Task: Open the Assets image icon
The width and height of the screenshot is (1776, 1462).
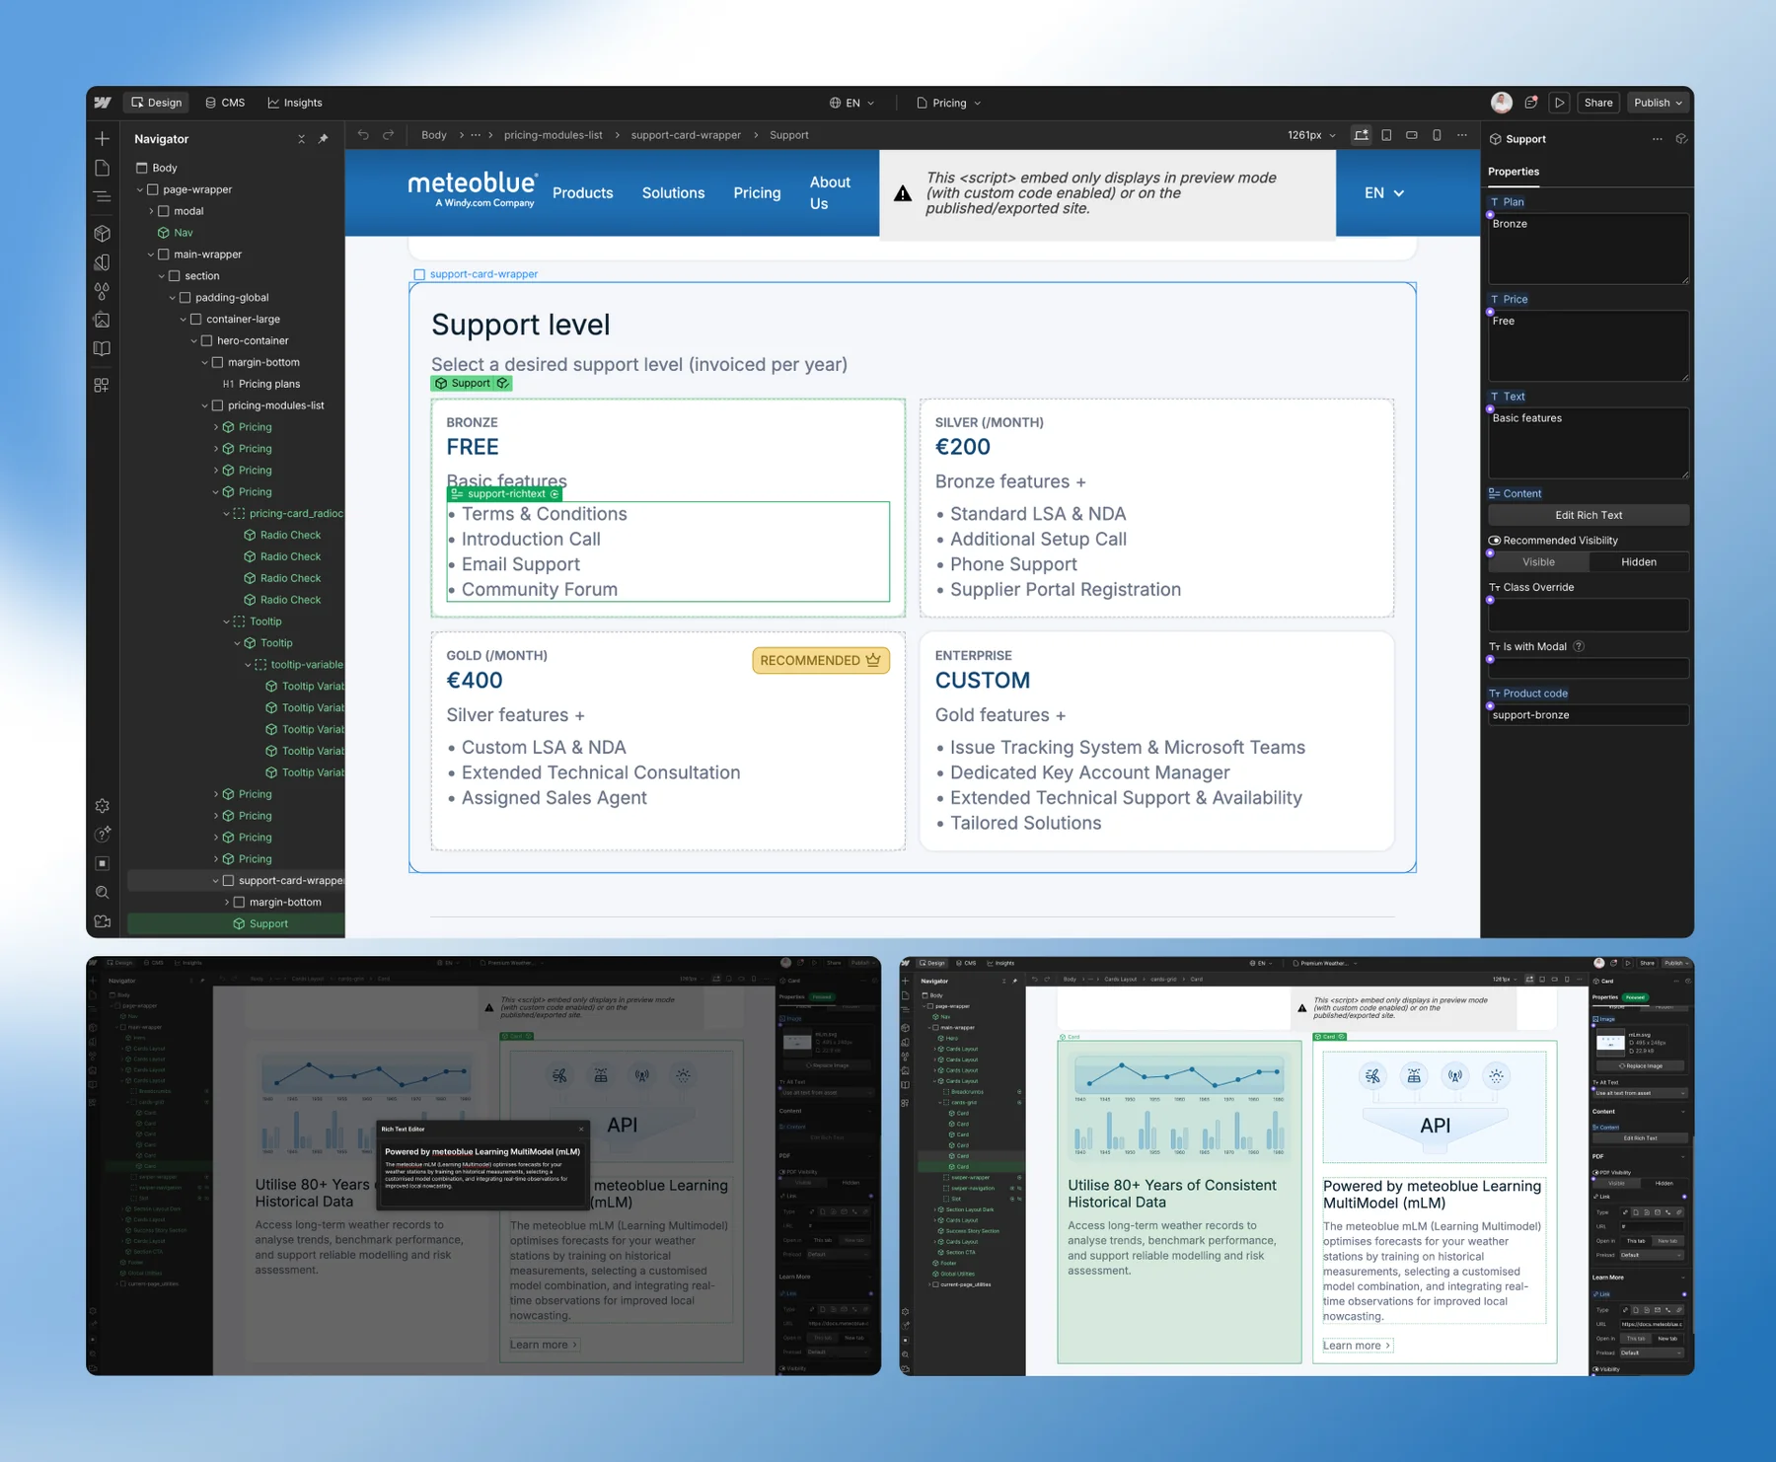Action: point(103,320)
